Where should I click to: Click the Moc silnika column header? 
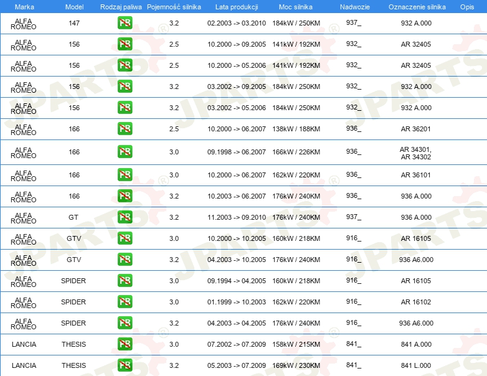[296, 7]
